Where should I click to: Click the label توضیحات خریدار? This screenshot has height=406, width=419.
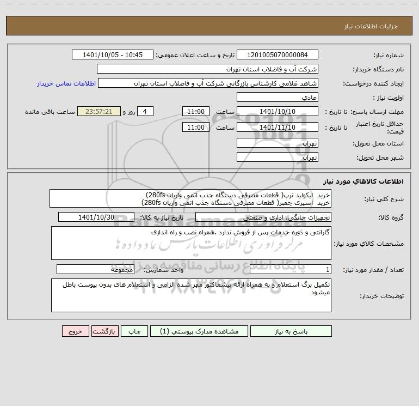381,296
